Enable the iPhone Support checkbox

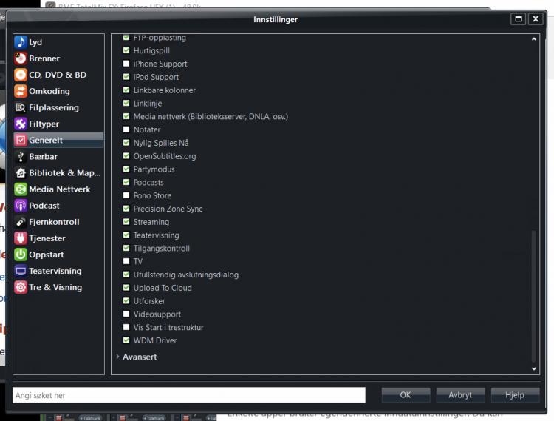tap(126, 64)
